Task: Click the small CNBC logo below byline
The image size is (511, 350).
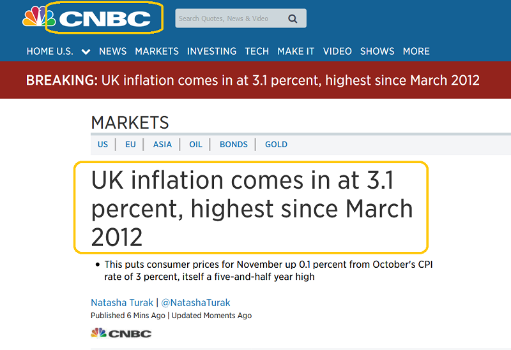Action: pos(121,333)
